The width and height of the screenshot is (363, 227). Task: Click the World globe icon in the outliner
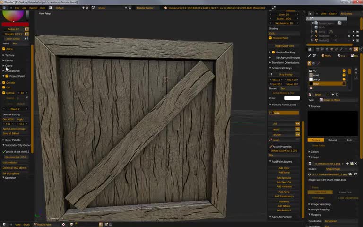[x=316, y=27]
